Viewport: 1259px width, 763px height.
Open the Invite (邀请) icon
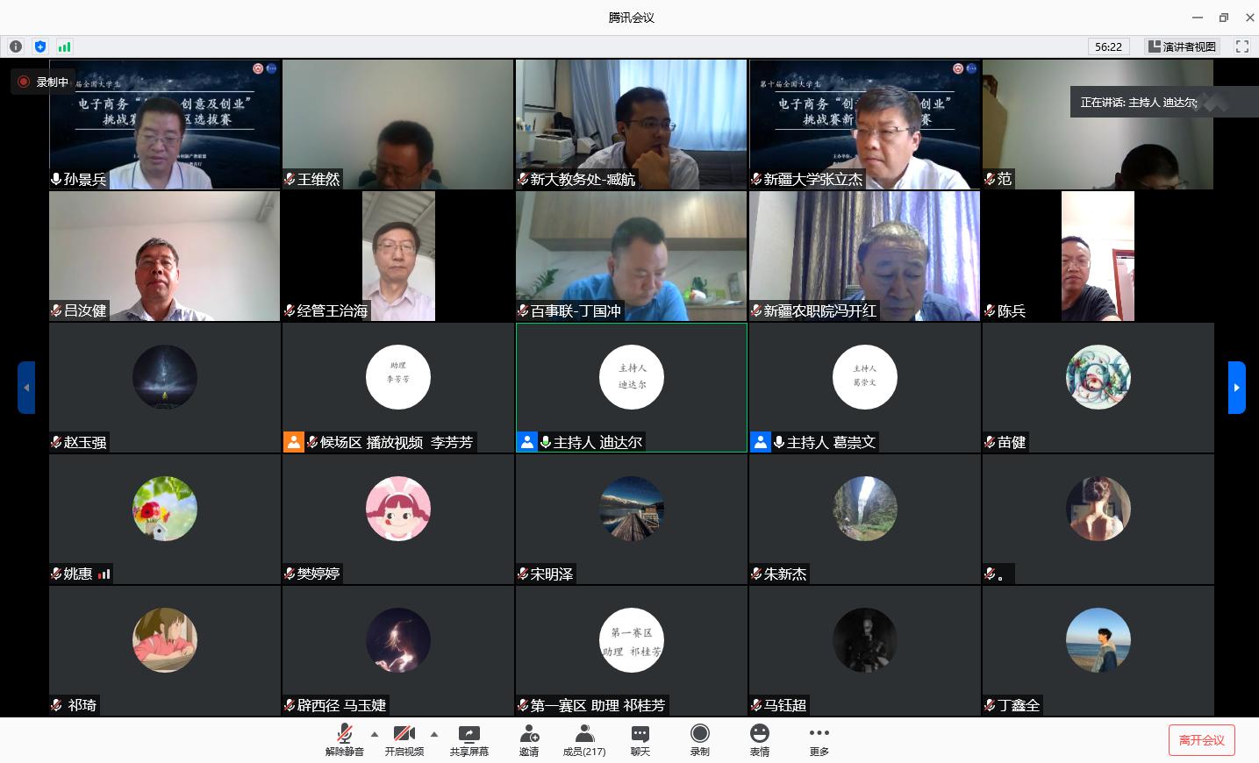[x=529, y=740]
